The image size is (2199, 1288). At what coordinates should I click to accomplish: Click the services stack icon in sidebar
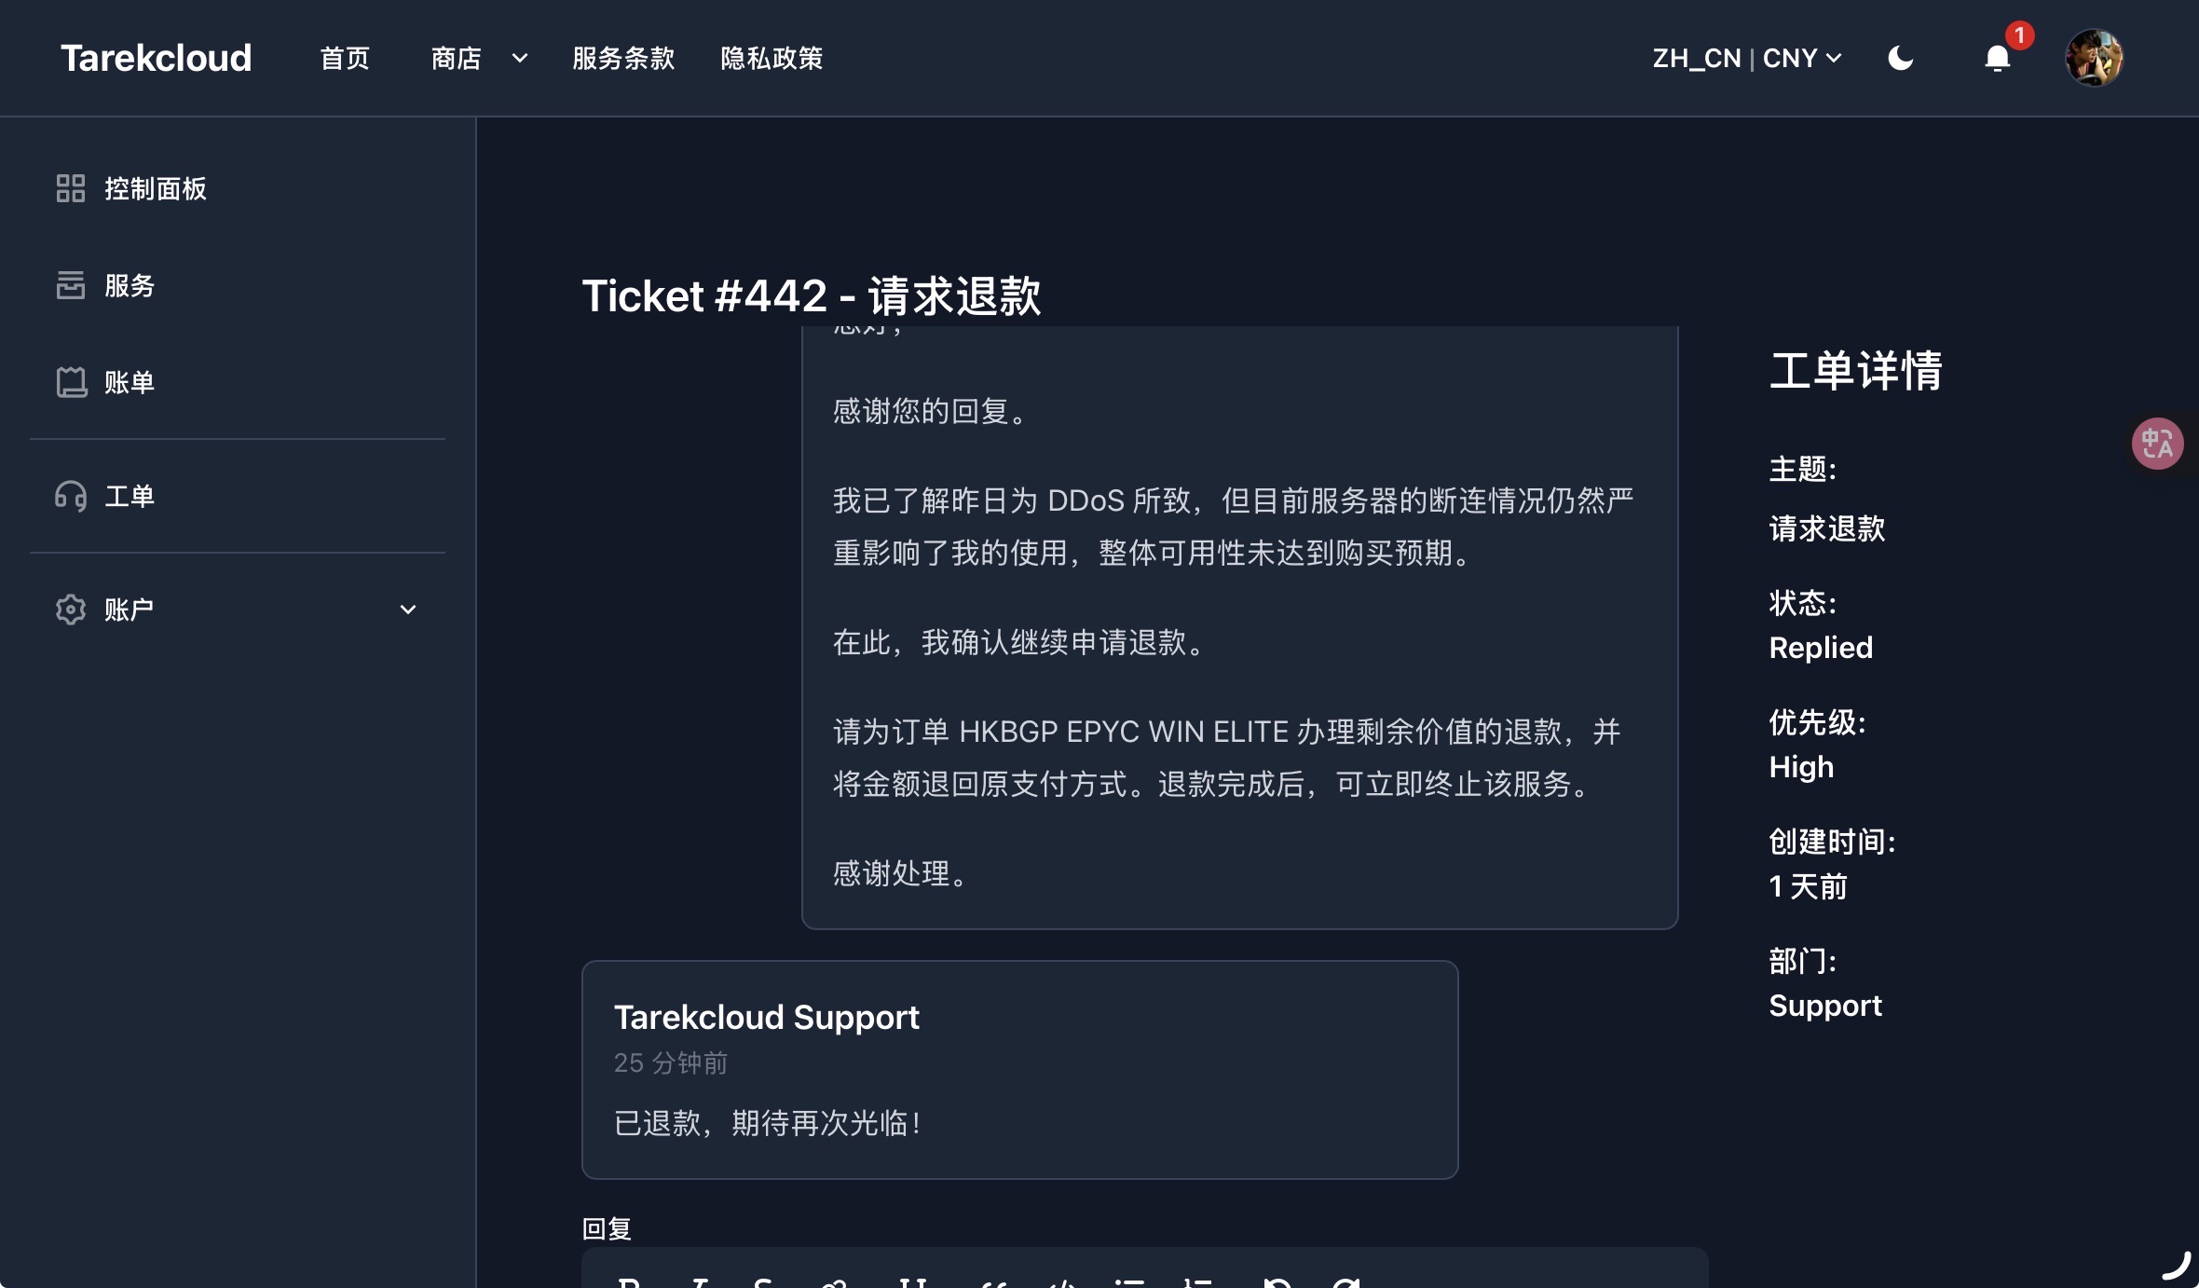coord(71,285)
